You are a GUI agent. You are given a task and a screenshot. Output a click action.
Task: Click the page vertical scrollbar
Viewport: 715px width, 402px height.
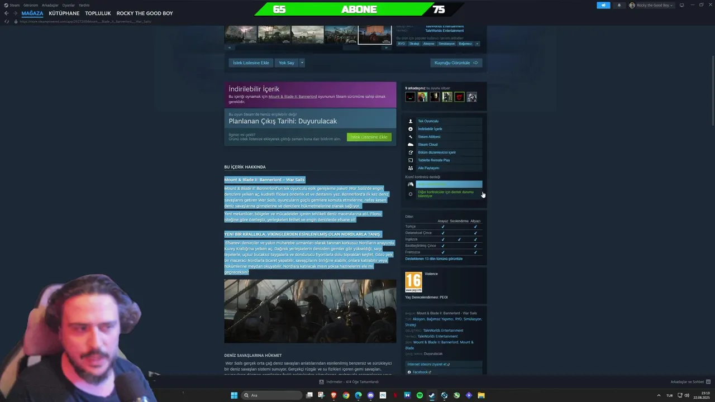[713, 89]
